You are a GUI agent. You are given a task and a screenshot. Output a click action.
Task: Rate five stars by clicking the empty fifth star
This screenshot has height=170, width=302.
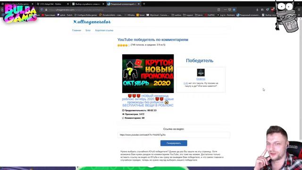click(129, 45)
